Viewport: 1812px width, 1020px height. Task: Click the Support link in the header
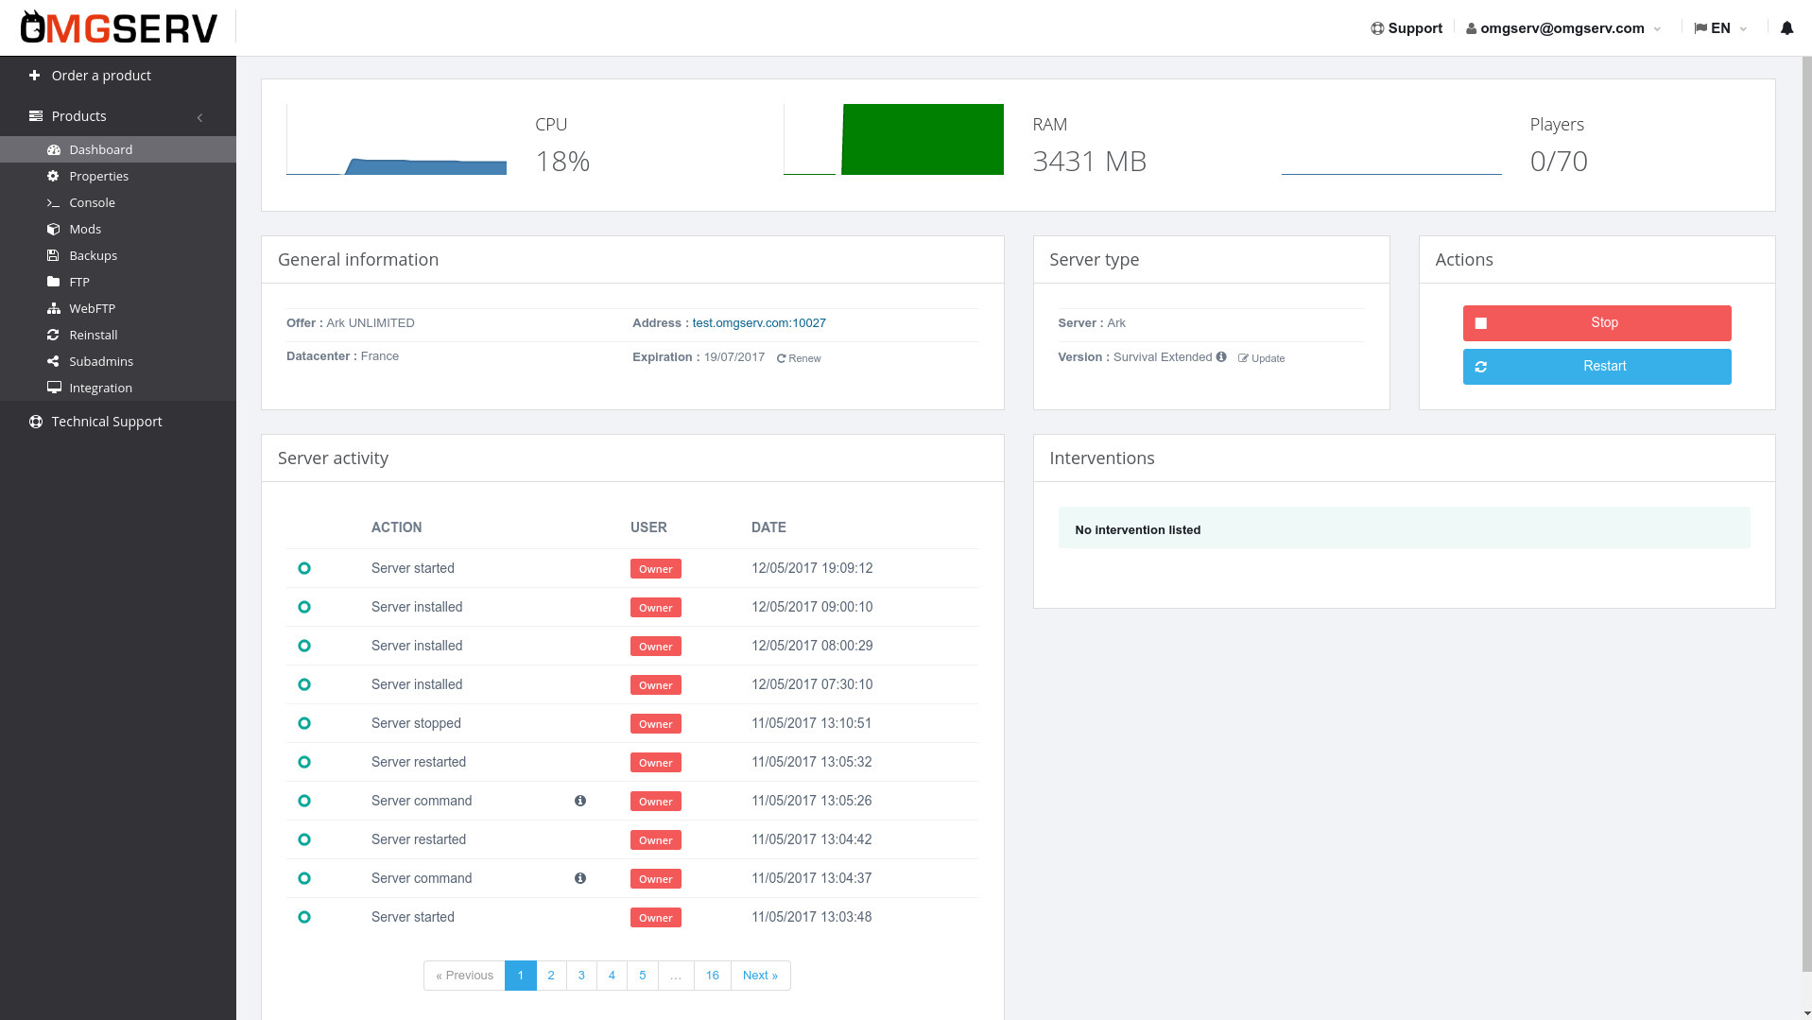(1406, 28)
